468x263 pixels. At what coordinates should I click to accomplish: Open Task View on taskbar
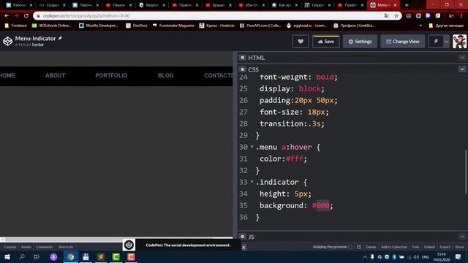pos(37,256)
